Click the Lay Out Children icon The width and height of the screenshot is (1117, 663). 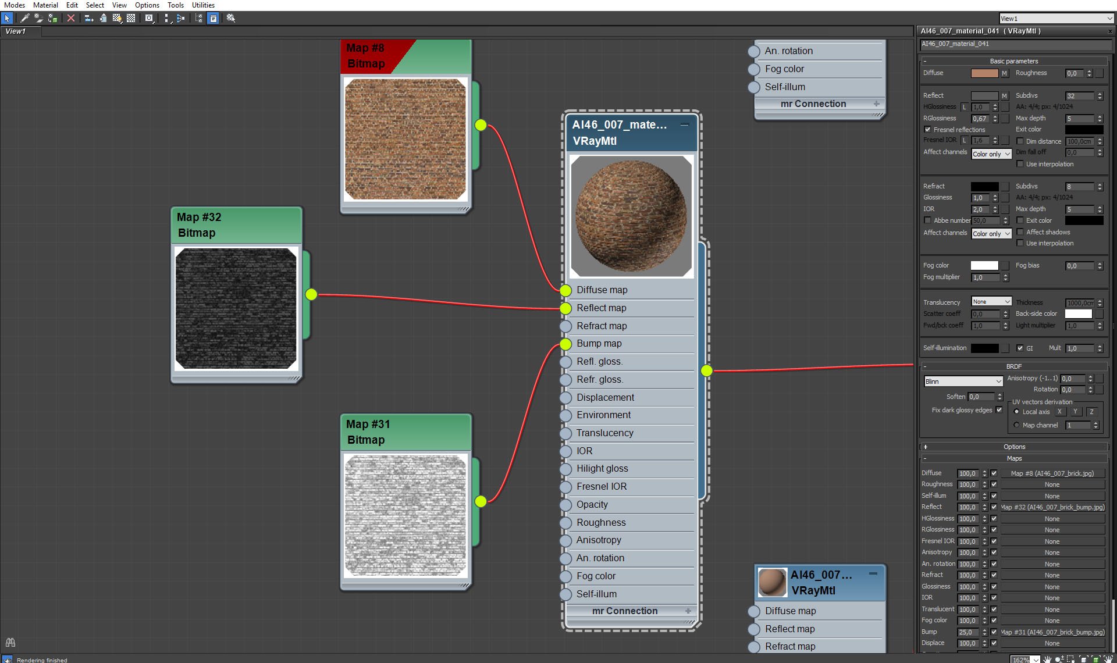coord(181,19)
